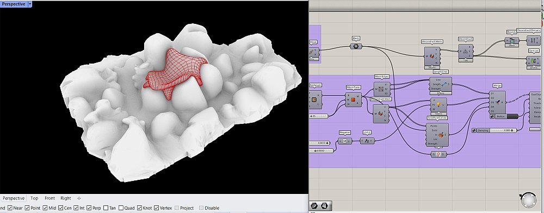
Task: Select the Negative component icon
Action: point(344,141)
